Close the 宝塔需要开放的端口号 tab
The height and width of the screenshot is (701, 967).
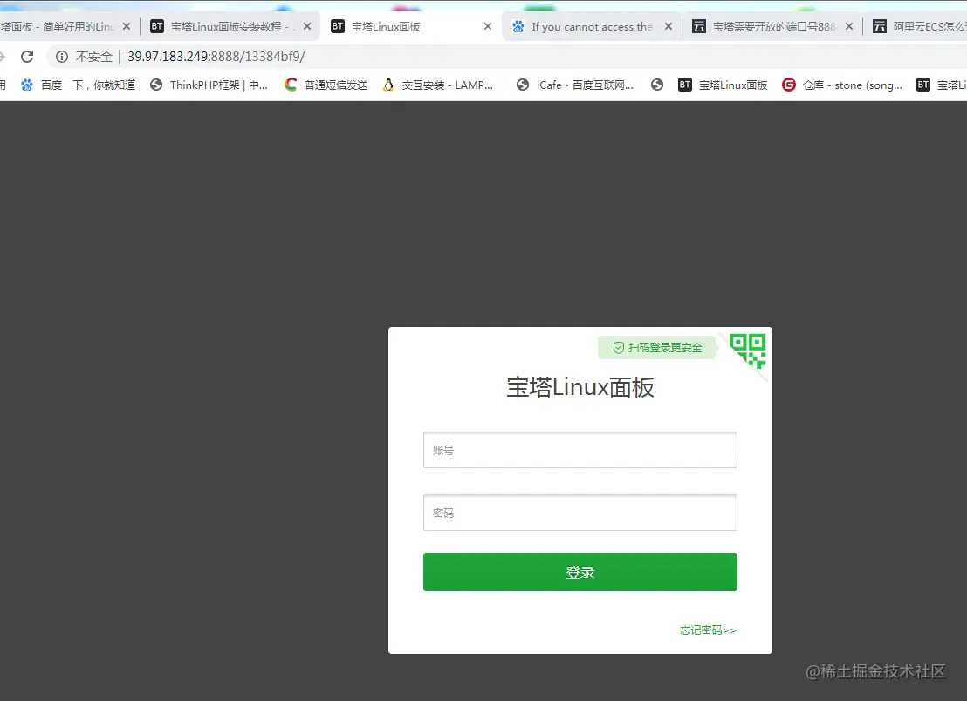(x=849, y=26)
